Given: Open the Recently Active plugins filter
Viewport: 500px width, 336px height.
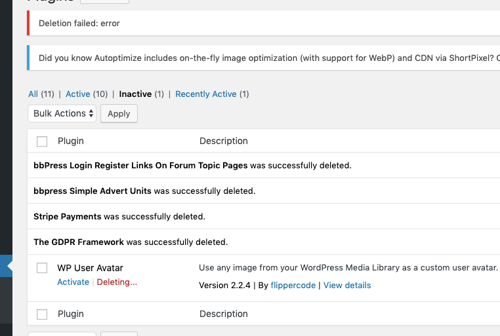Looking at the screenshot, I should tap(205, 94).
